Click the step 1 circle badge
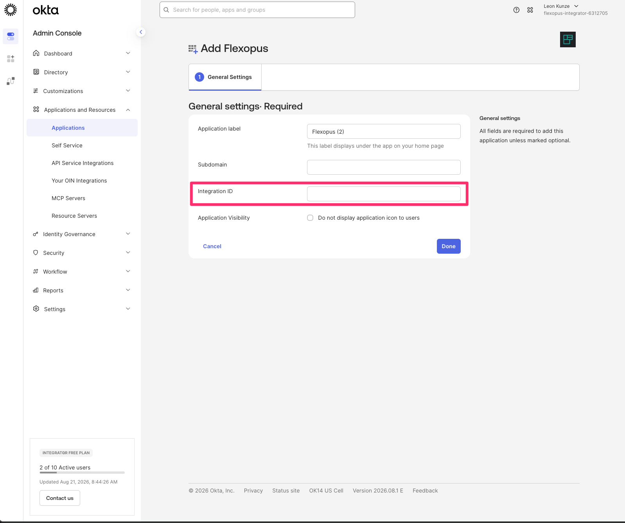 199,77
